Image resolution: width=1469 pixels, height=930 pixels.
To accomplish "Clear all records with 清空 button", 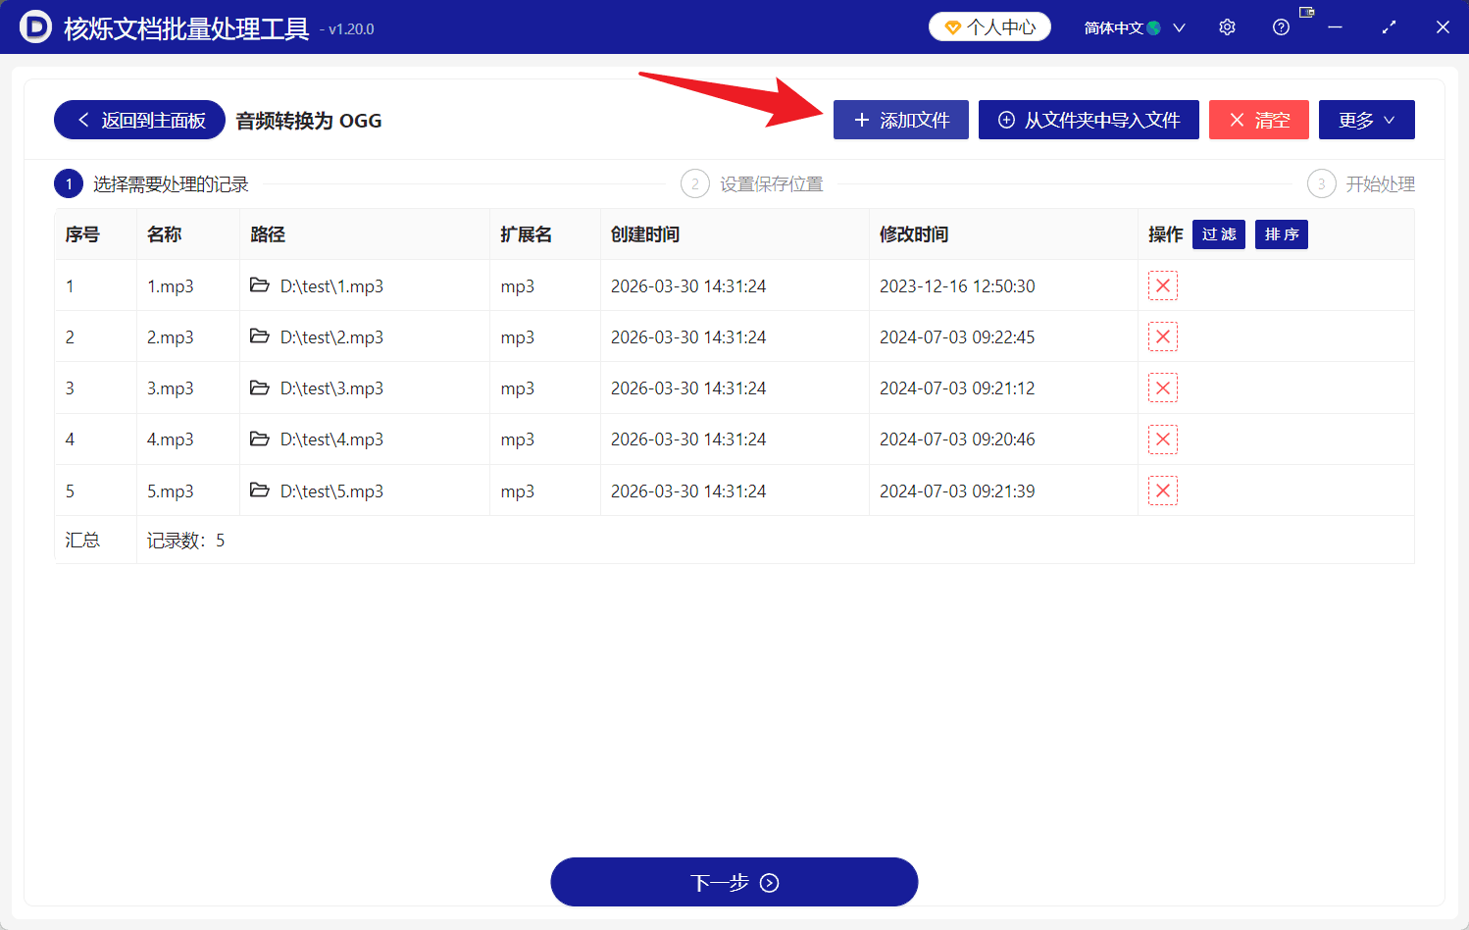I will point(1258,119).
